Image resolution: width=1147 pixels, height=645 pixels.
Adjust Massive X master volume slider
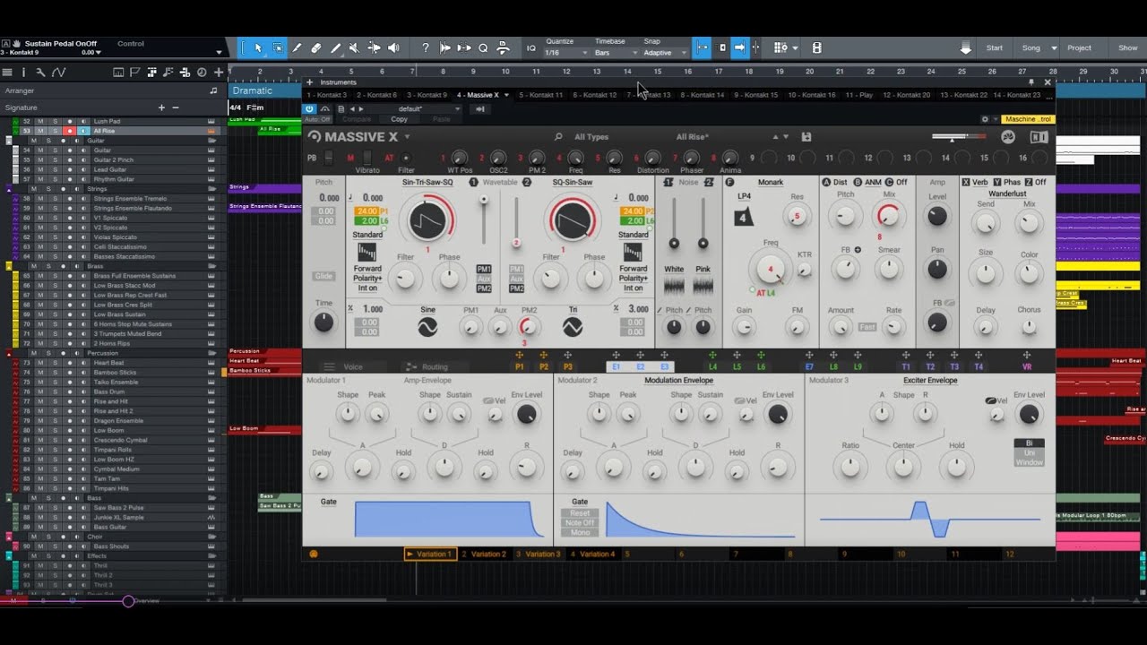[960, 137]
